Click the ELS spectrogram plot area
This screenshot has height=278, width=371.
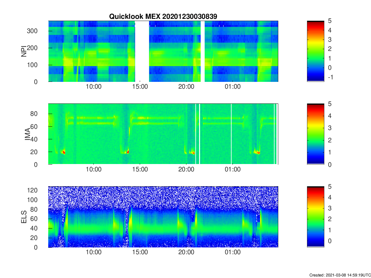(163, 217)
